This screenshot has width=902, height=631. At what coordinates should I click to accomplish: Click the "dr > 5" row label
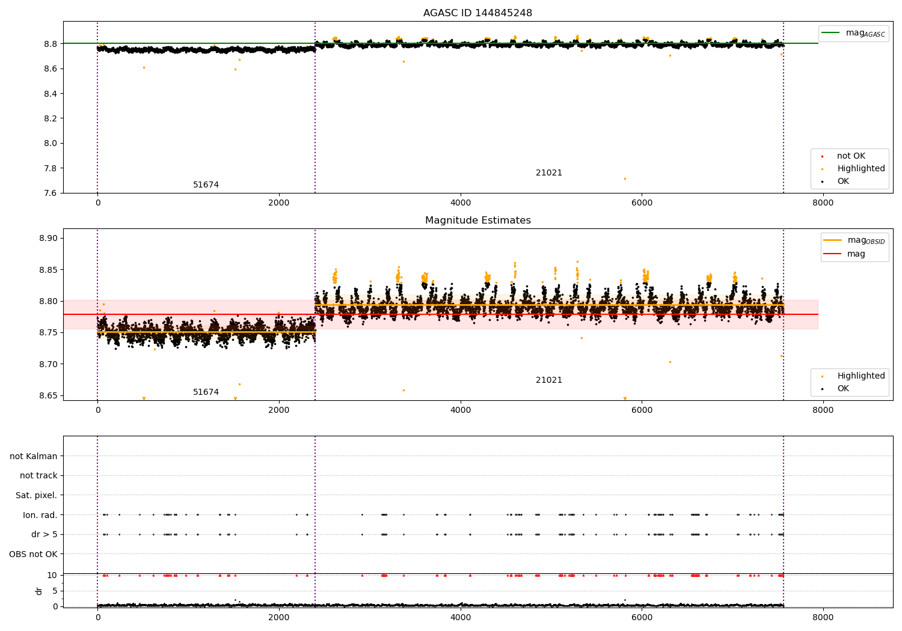(44, 534)
